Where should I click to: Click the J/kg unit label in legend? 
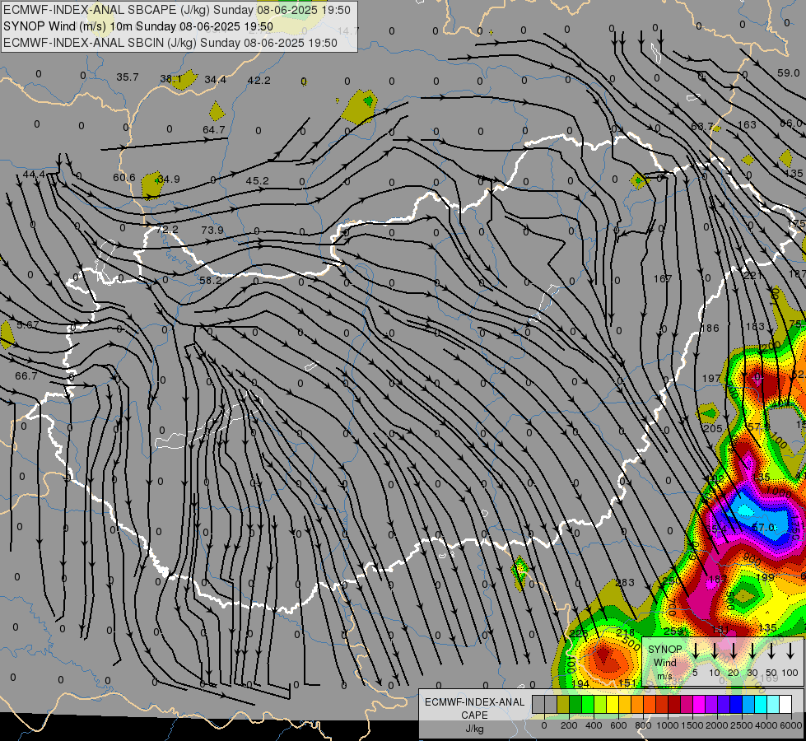coord(474,729)
